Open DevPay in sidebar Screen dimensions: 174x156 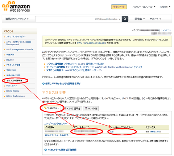point(10,60)
